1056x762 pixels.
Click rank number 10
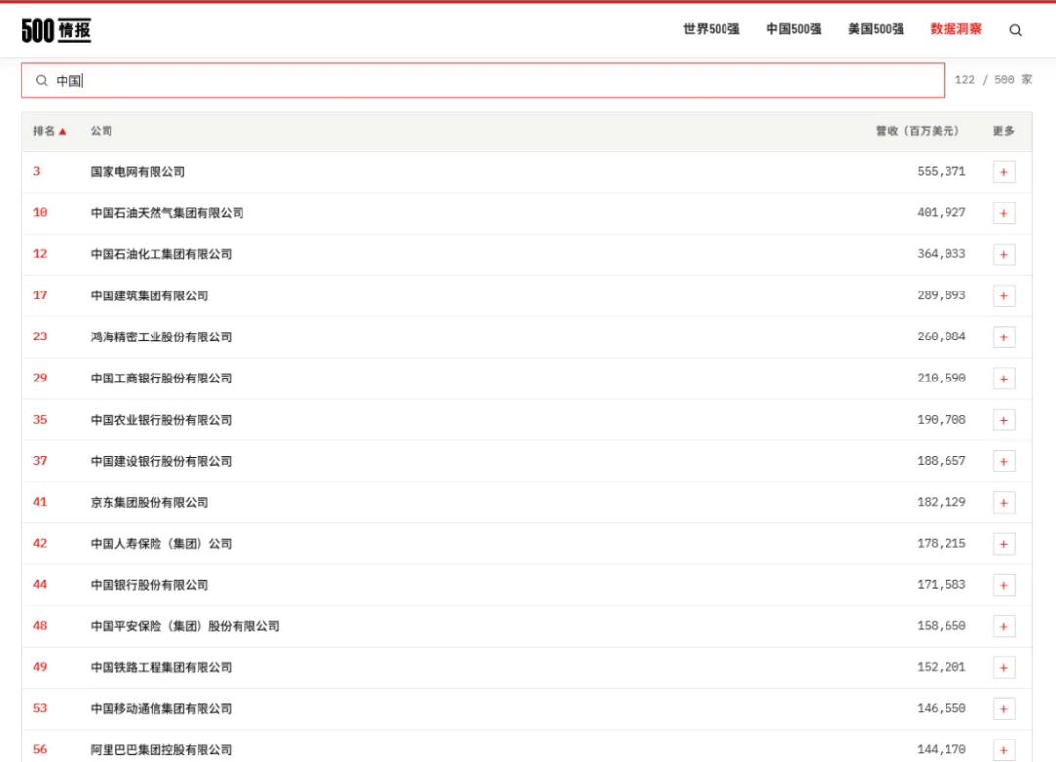pos(40,213)
